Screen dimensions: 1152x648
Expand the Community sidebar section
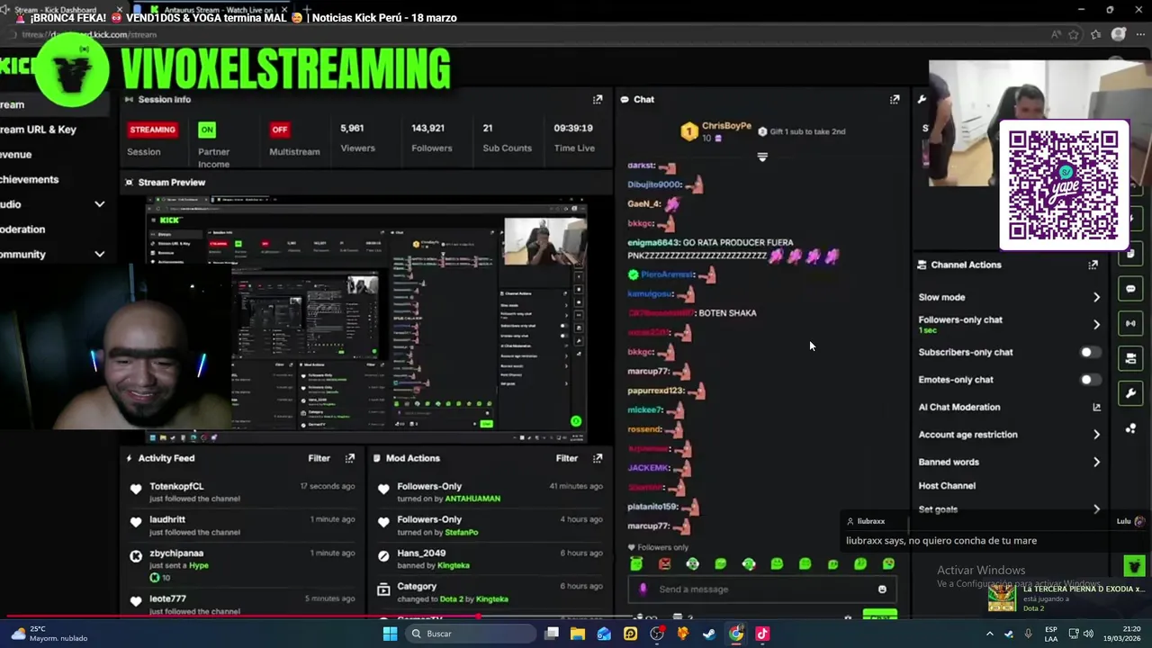pyautogui.click(x=100, y=254)
